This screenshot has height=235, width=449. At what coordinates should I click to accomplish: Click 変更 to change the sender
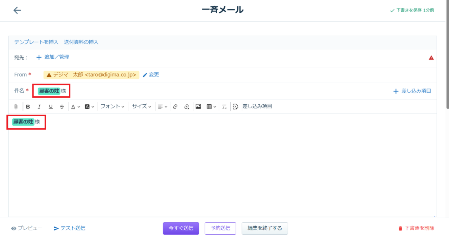click(151, 75)
